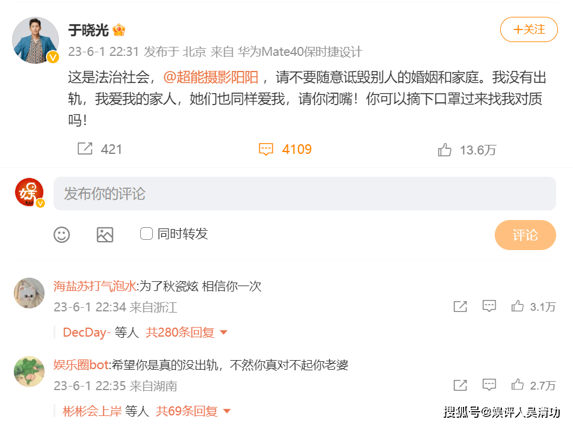
Task: Open the @超能摄影阳阳 mention link
Action: (211, 78)
